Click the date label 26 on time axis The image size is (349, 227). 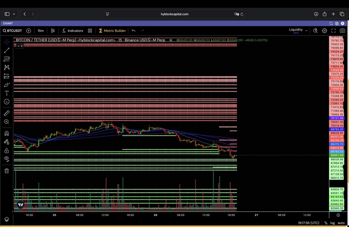155,215
